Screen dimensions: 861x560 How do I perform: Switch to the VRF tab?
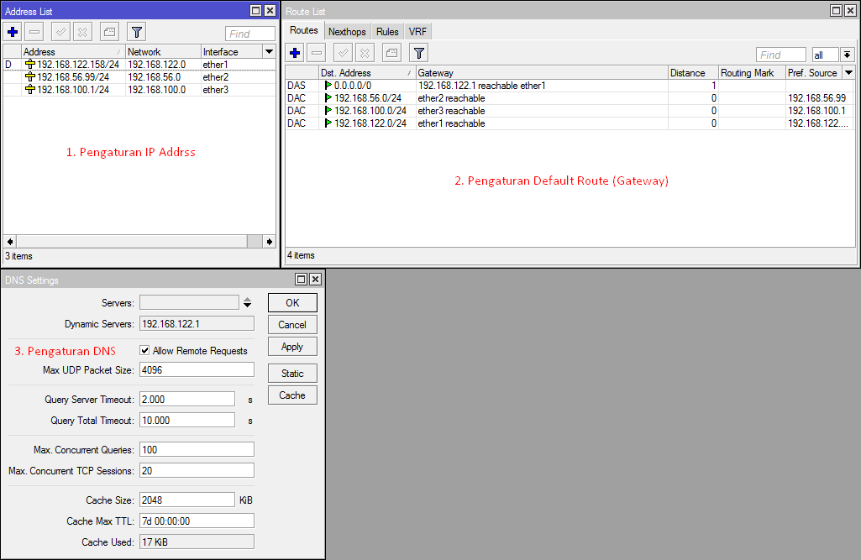tap(417, 32)
